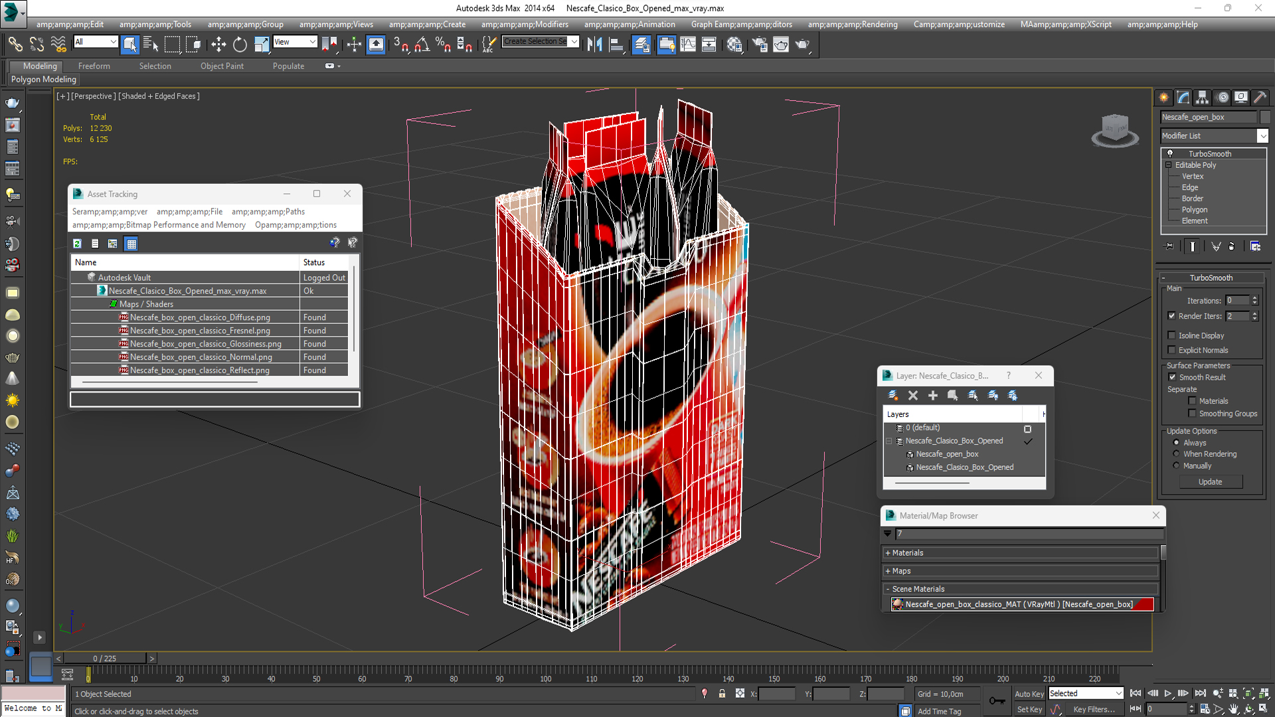1275x717 pixels.
Task: Click Configure Modifier Sets icon
Action: coord(1255,246)
